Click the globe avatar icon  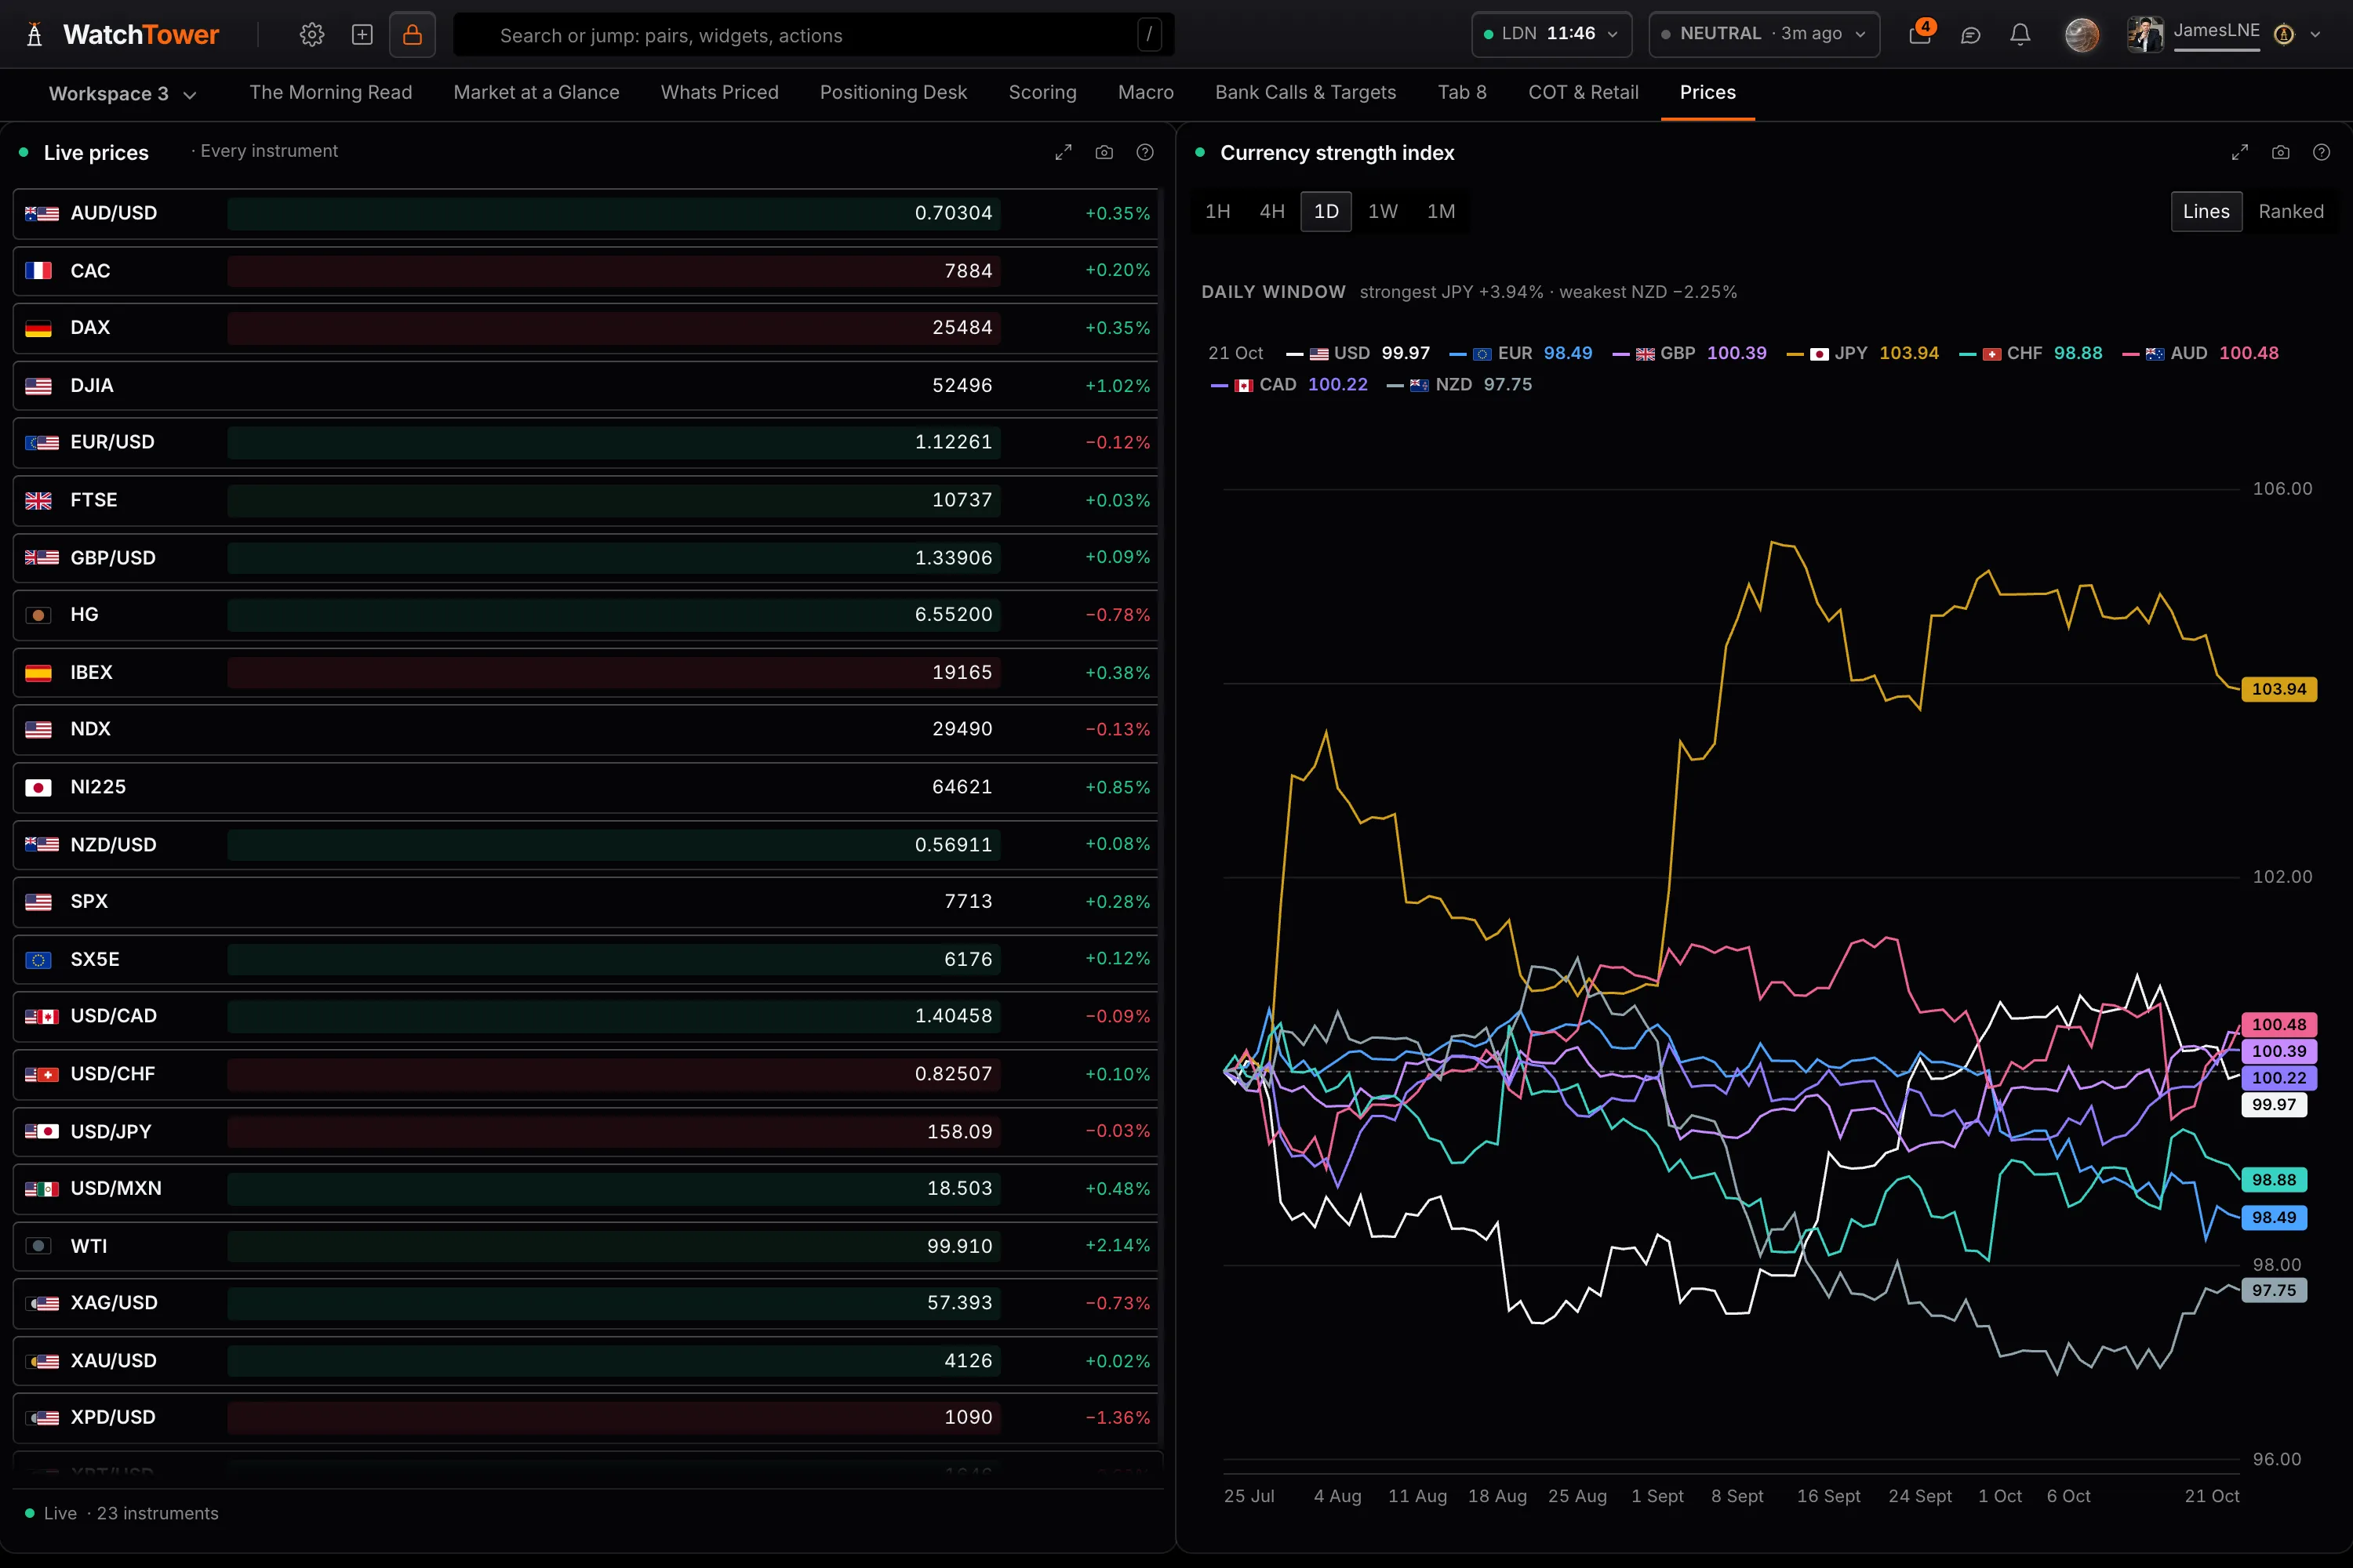tap(2082, 35)
